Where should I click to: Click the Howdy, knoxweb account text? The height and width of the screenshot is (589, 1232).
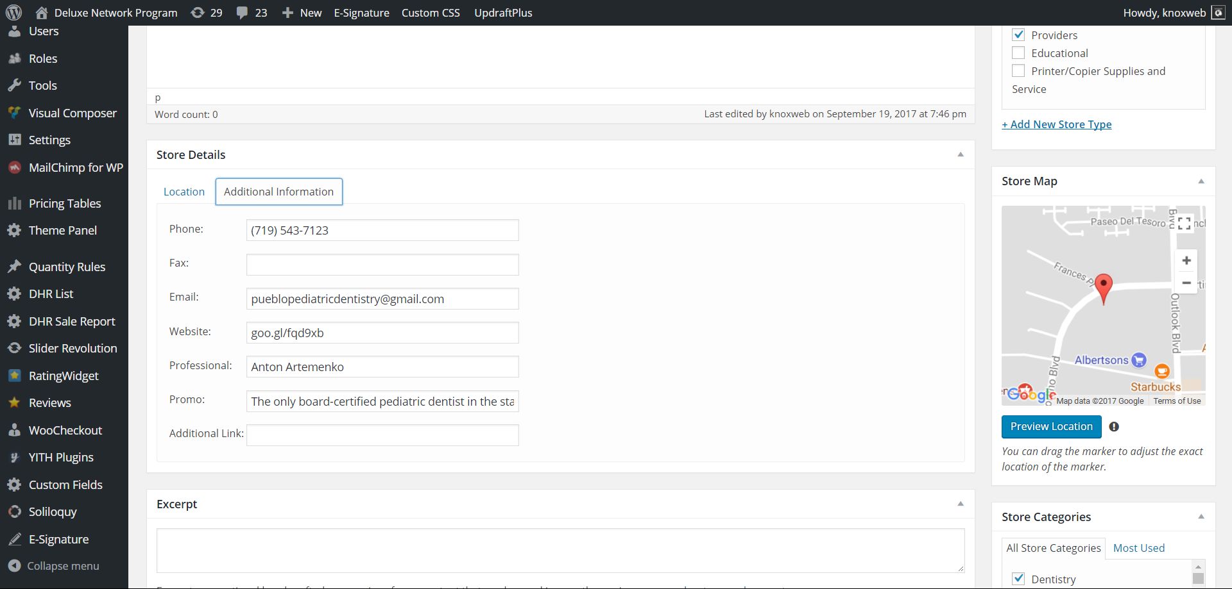click(1164, 13)
